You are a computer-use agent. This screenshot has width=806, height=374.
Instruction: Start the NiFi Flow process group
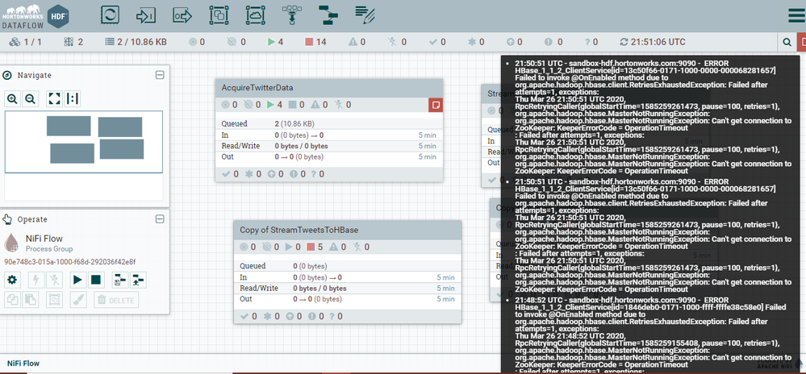pos(77,280)
